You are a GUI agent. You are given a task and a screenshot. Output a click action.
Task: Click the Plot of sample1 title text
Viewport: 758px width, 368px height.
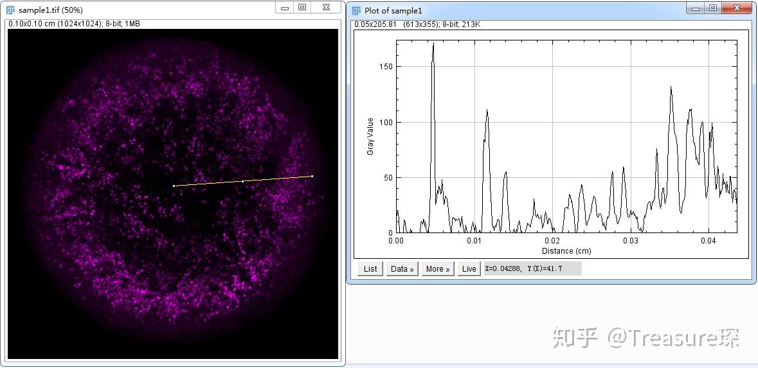click(393, 11)
